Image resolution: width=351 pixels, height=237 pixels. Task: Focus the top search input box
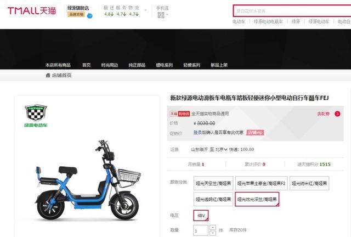pos(292,11)
